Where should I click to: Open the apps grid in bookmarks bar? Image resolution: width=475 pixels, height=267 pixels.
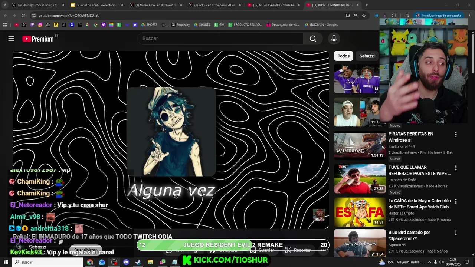[x=5, y=25]
